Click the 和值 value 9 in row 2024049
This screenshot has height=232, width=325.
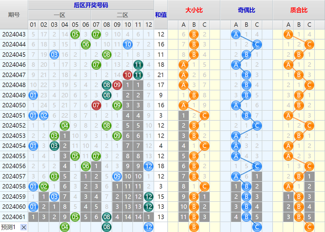click(x=161, y=95)
